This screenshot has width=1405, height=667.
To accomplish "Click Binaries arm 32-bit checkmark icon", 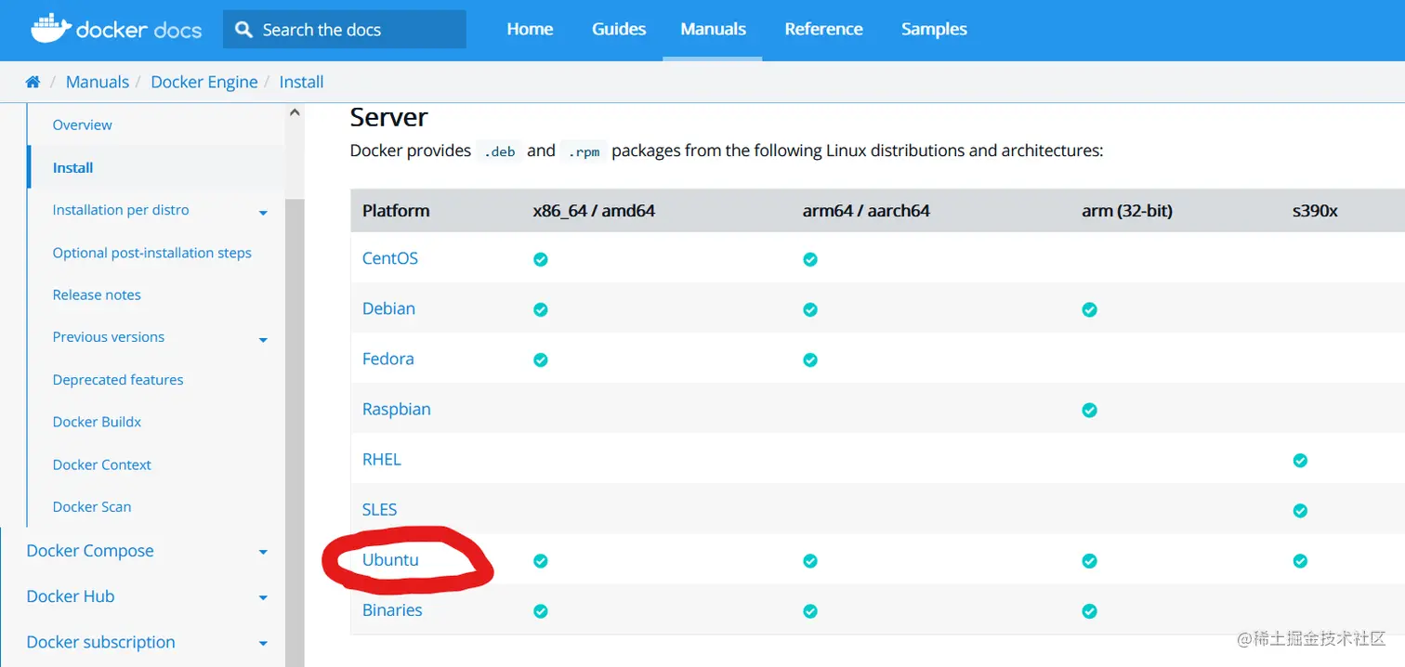I will coord(1090,611).
